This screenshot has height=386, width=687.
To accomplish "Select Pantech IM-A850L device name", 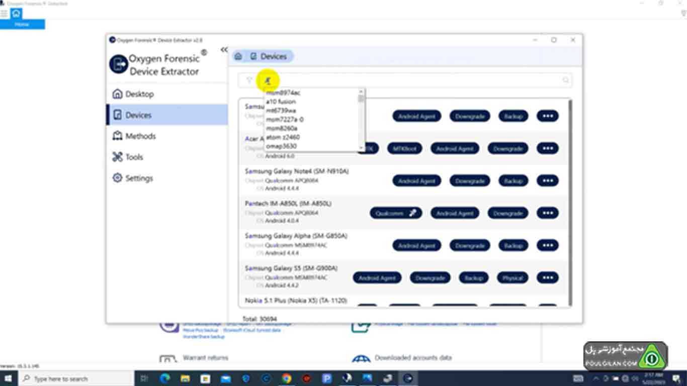I will pyautogui.click(x=288, y=204).
